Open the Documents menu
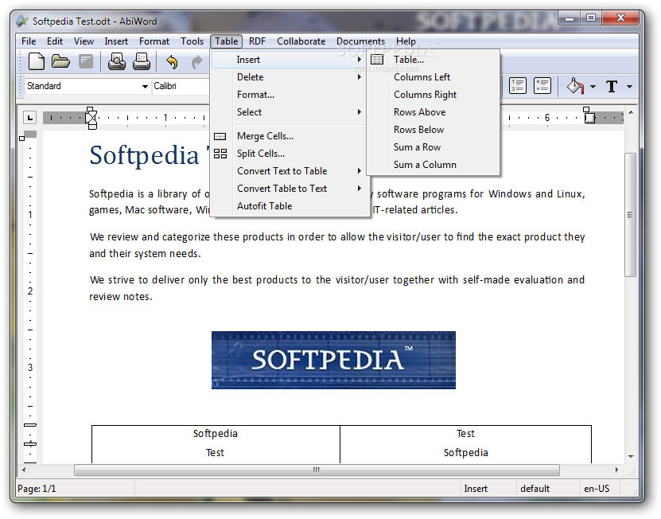The image size is (661, 519). pyautogui.click(x=361, y=41)
